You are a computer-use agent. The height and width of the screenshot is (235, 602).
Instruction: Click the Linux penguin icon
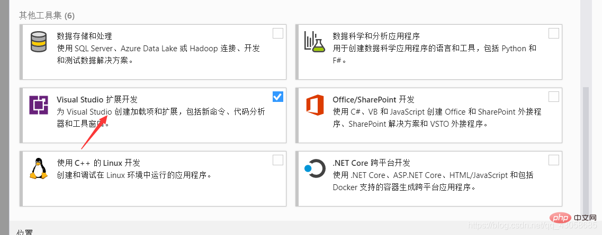click(x=39, y=168)
